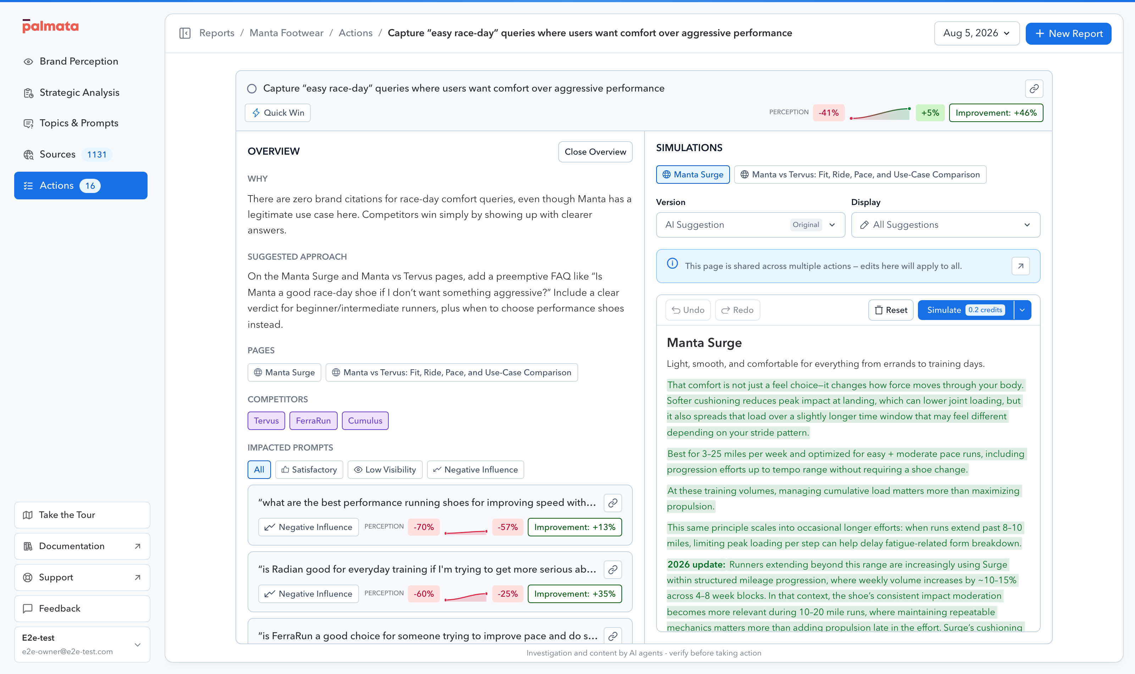Click the Quick Win tag
Image resolution: width=1135 pixels, height=674 pixels.
[x=277, y=113]
